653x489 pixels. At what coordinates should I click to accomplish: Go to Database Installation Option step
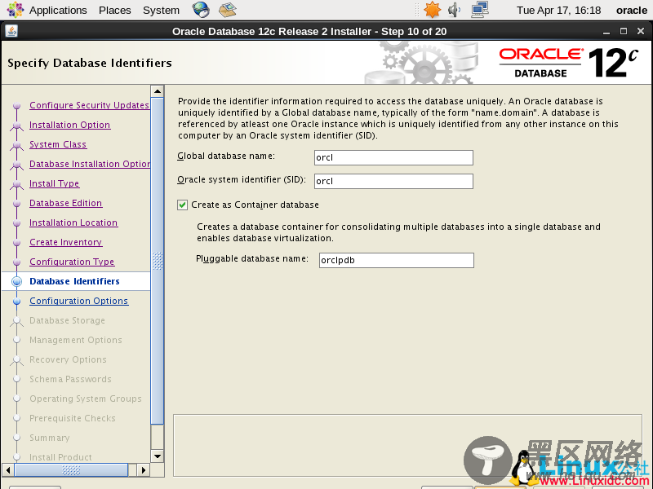point(90,164)
